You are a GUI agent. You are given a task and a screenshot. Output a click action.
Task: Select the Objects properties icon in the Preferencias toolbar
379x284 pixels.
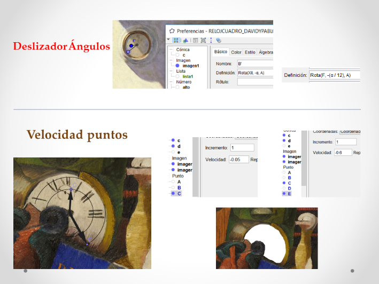coord(176,40)
